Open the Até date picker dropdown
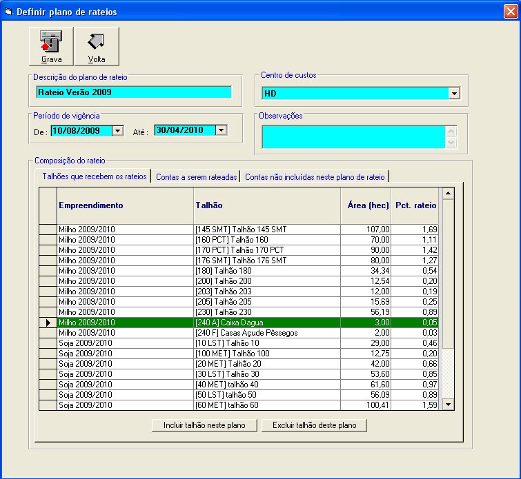 (x=222, y=130)
